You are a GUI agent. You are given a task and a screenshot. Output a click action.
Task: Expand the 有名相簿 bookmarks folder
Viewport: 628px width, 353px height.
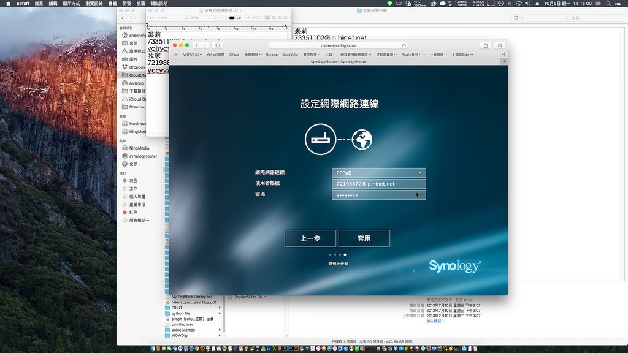(x=312, y=55)
